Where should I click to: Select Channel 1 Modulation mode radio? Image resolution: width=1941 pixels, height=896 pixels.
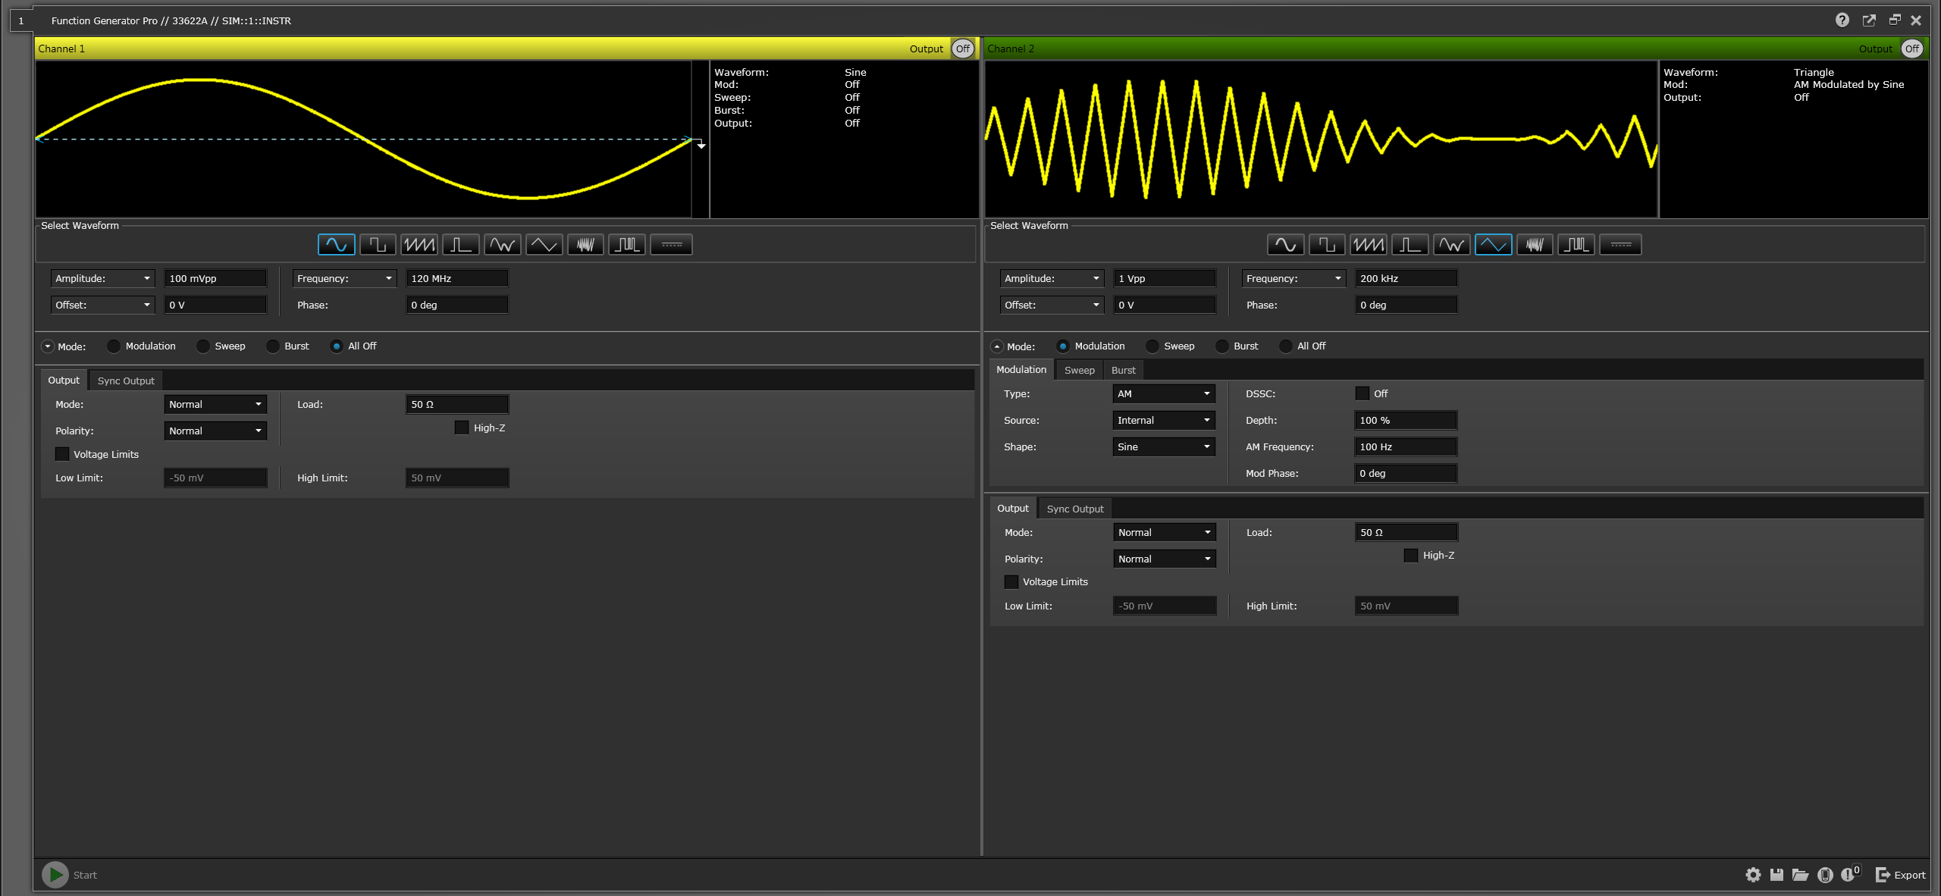pos(114,346)
